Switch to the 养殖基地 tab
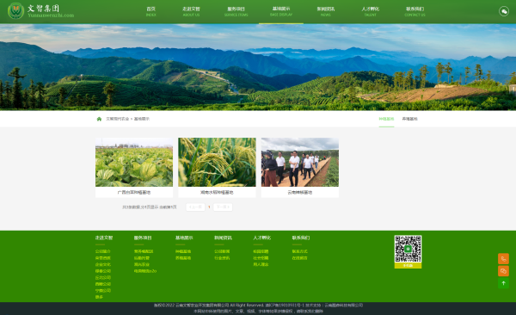Image resolution: width=516 pixels, height=315 pixels. click(409, 119)
